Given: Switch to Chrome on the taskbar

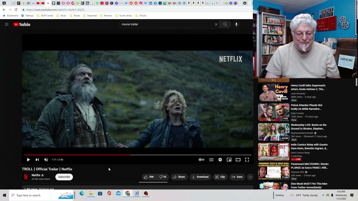Looking at the screenshot, I should pyautogui.click(x=128, y=193).
